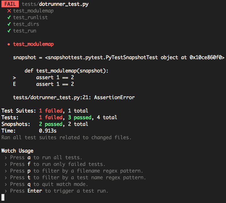Screen dimensions: 226x203
Task: Click the tests/dotrunner_test.py:21 AssertionError location
Action: point(74,97)
